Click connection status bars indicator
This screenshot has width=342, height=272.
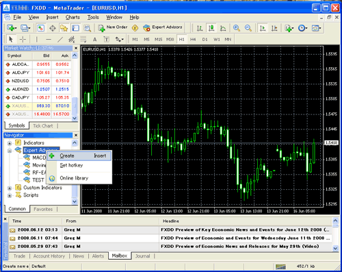click(280, 267)
